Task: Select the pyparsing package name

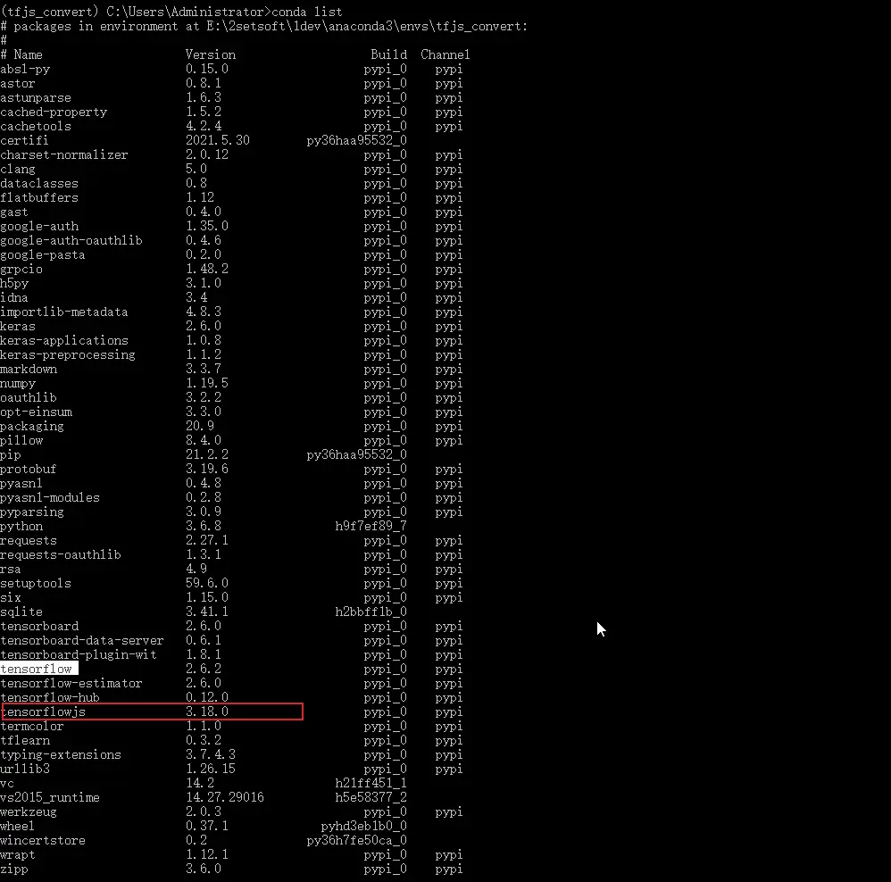Action: point(32,512)
